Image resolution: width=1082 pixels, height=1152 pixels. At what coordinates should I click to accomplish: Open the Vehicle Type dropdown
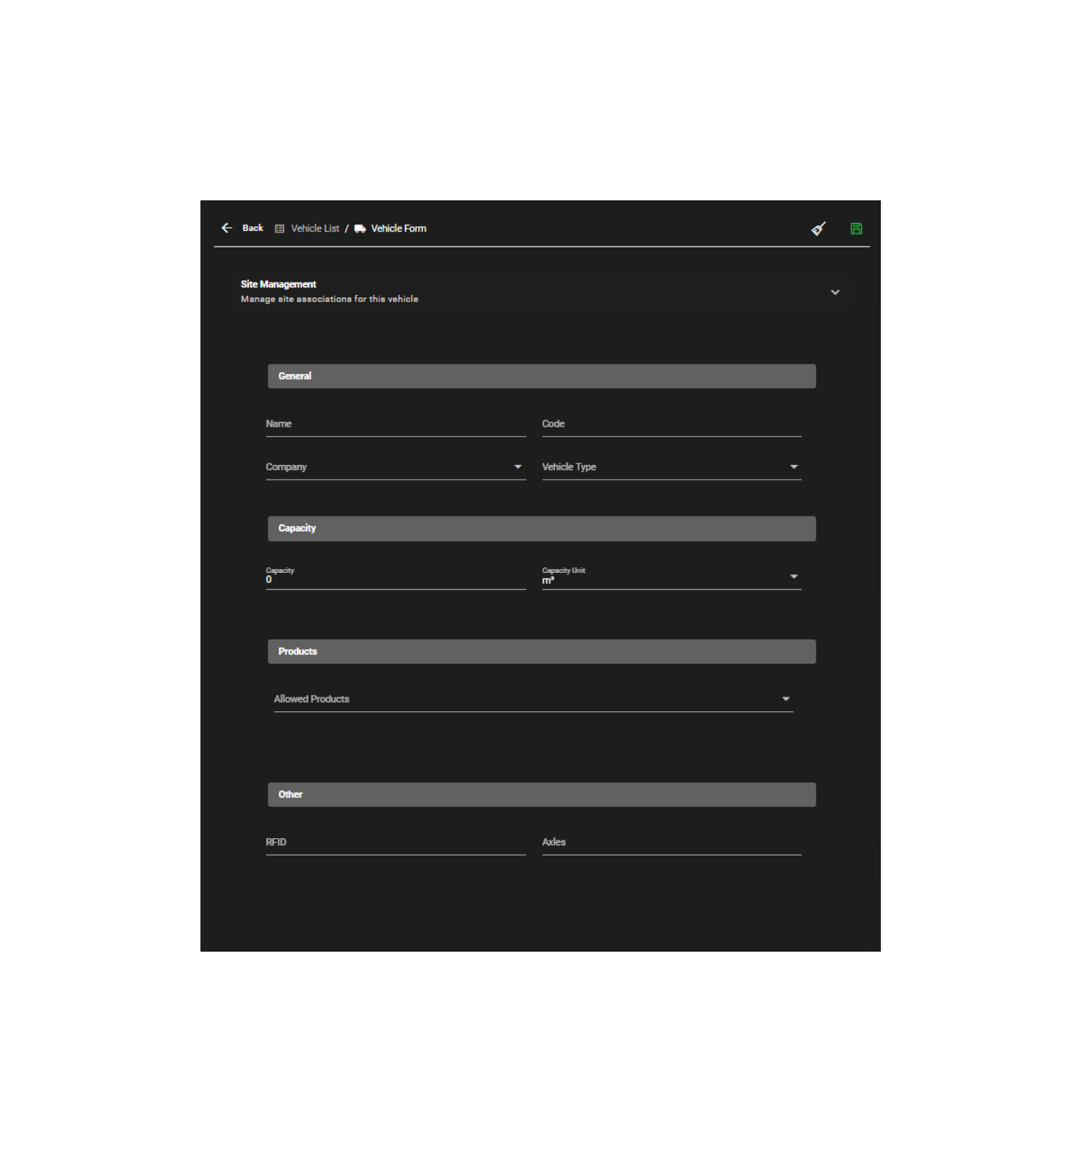tap(672, 467)
